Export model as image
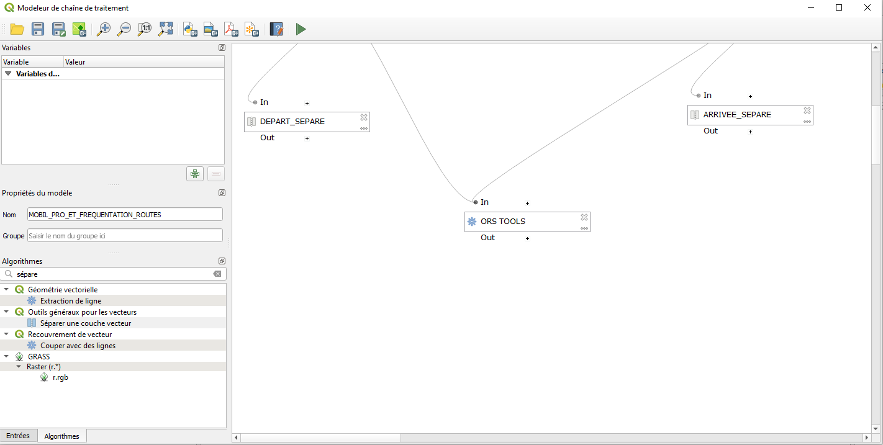The width and height of the screenshot is (883, 445). pyautogui.click(x=211, y=29)
